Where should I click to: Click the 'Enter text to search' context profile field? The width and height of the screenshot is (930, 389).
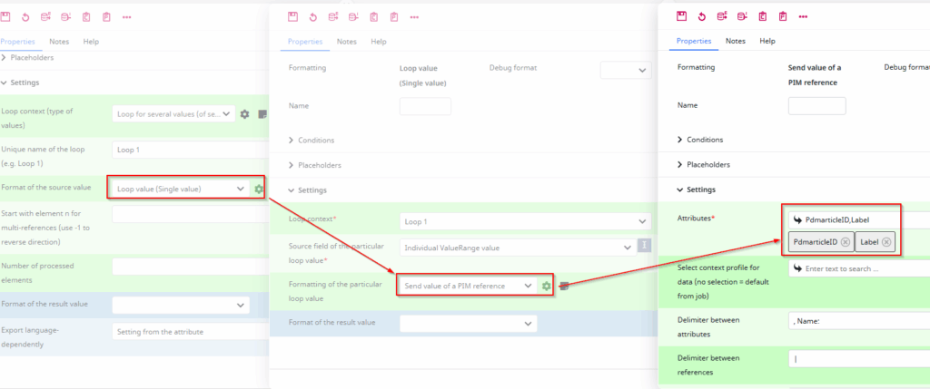(x=859, y=268)
